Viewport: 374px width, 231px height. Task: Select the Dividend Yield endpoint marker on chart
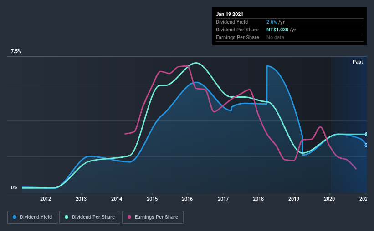[x=366, y=145]
